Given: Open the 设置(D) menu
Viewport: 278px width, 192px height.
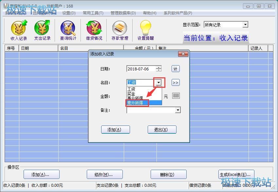Looking at the screenshot, I should click(69, 13).
